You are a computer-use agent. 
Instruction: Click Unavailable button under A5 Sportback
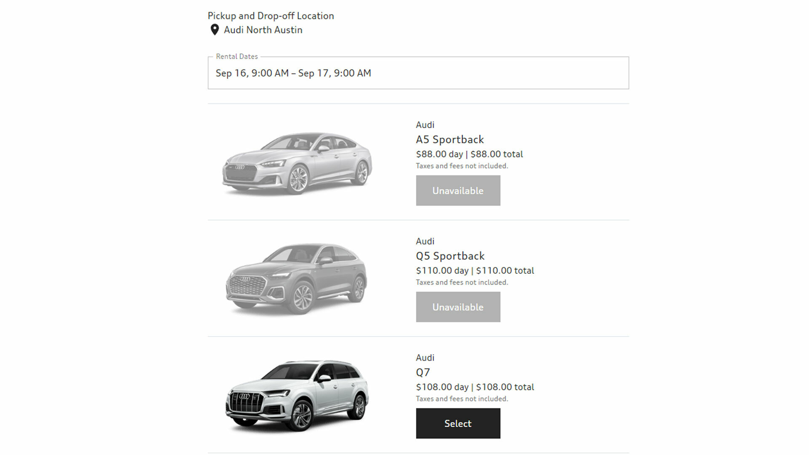[x=458, y=191]
